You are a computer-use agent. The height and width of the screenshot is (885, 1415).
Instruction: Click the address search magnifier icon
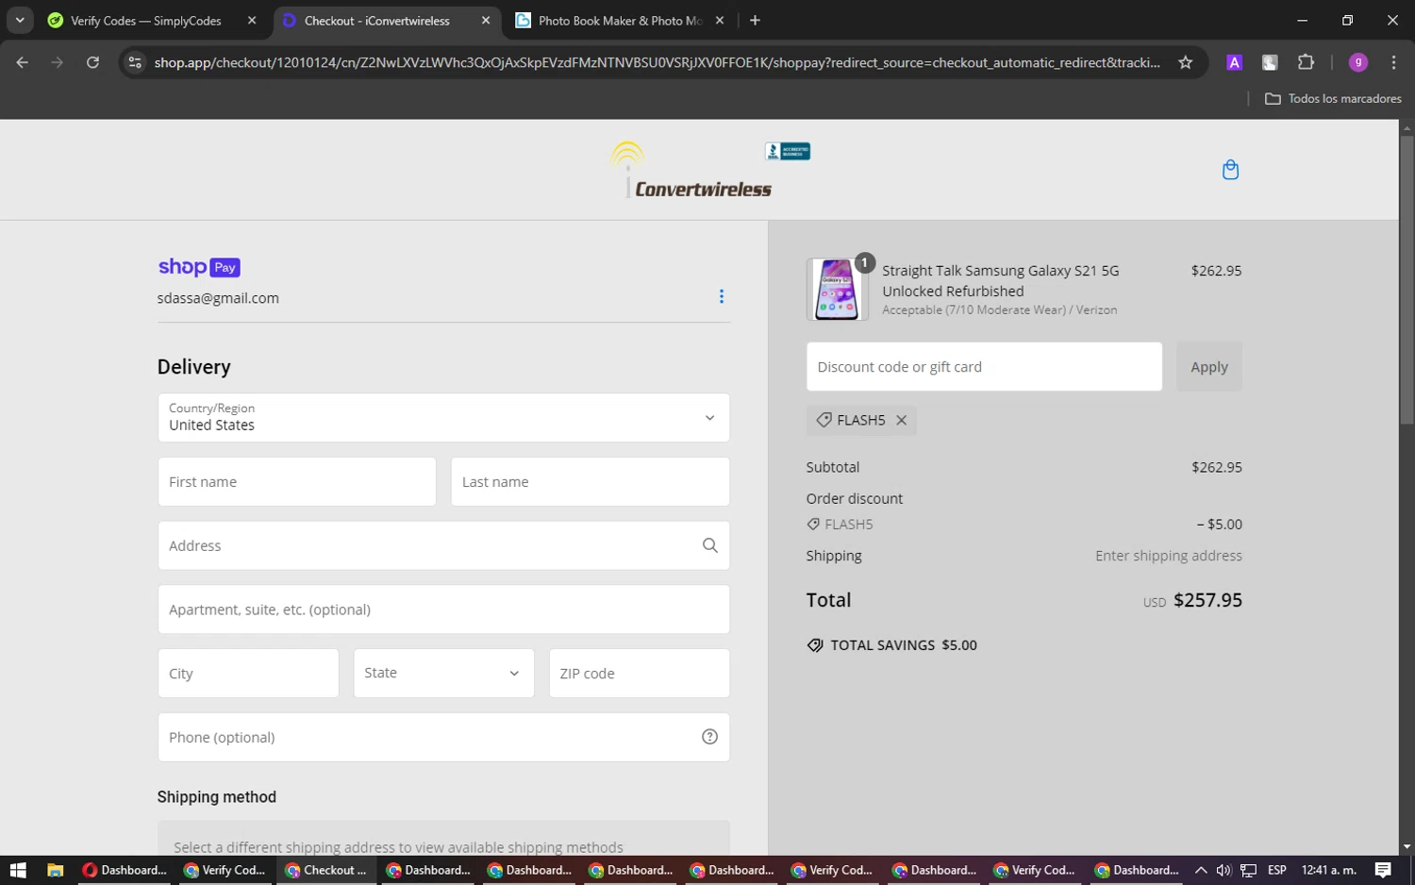709,545
